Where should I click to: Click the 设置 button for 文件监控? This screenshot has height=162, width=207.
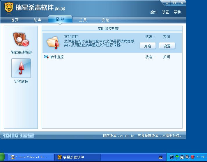167,46
